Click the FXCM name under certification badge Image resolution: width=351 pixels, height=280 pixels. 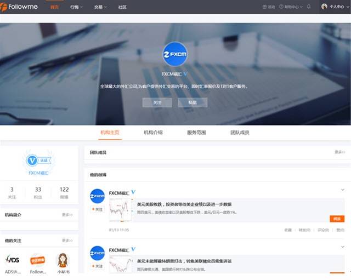(x=38, y=173)
